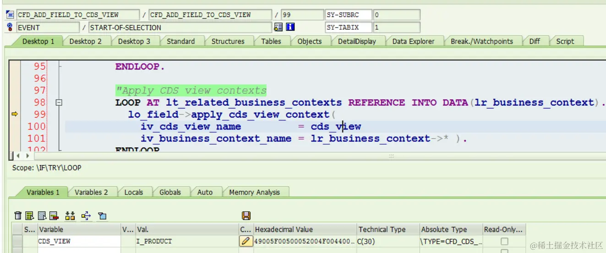The height and width of the screenshot is (253, 606).
Task: Select the Auto tab
Action: point(205,192)
